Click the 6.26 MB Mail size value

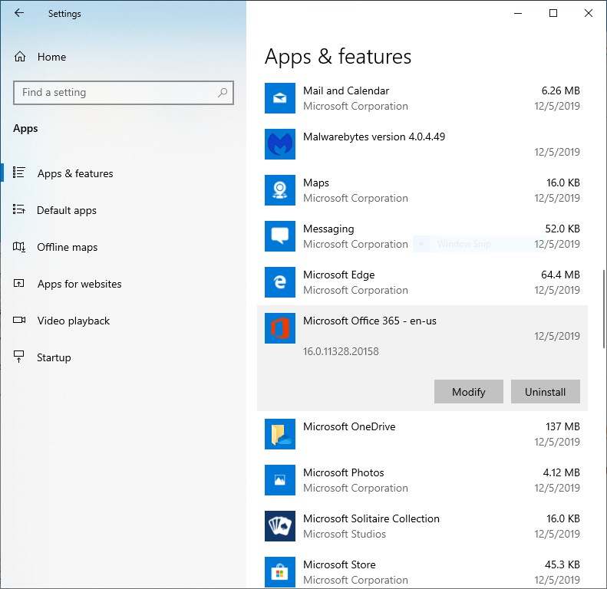pos(560,90)
